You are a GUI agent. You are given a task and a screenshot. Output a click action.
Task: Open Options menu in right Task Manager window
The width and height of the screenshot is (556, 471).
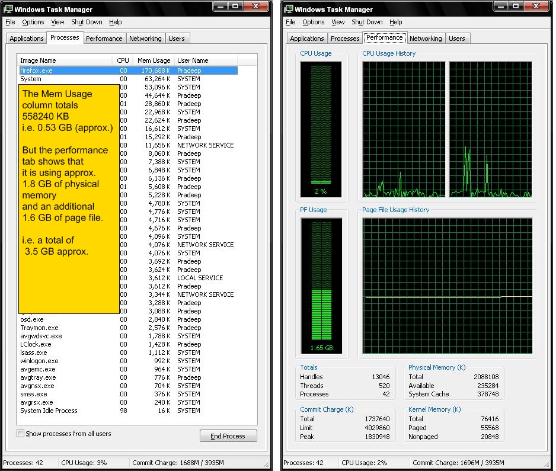(314, 22)
